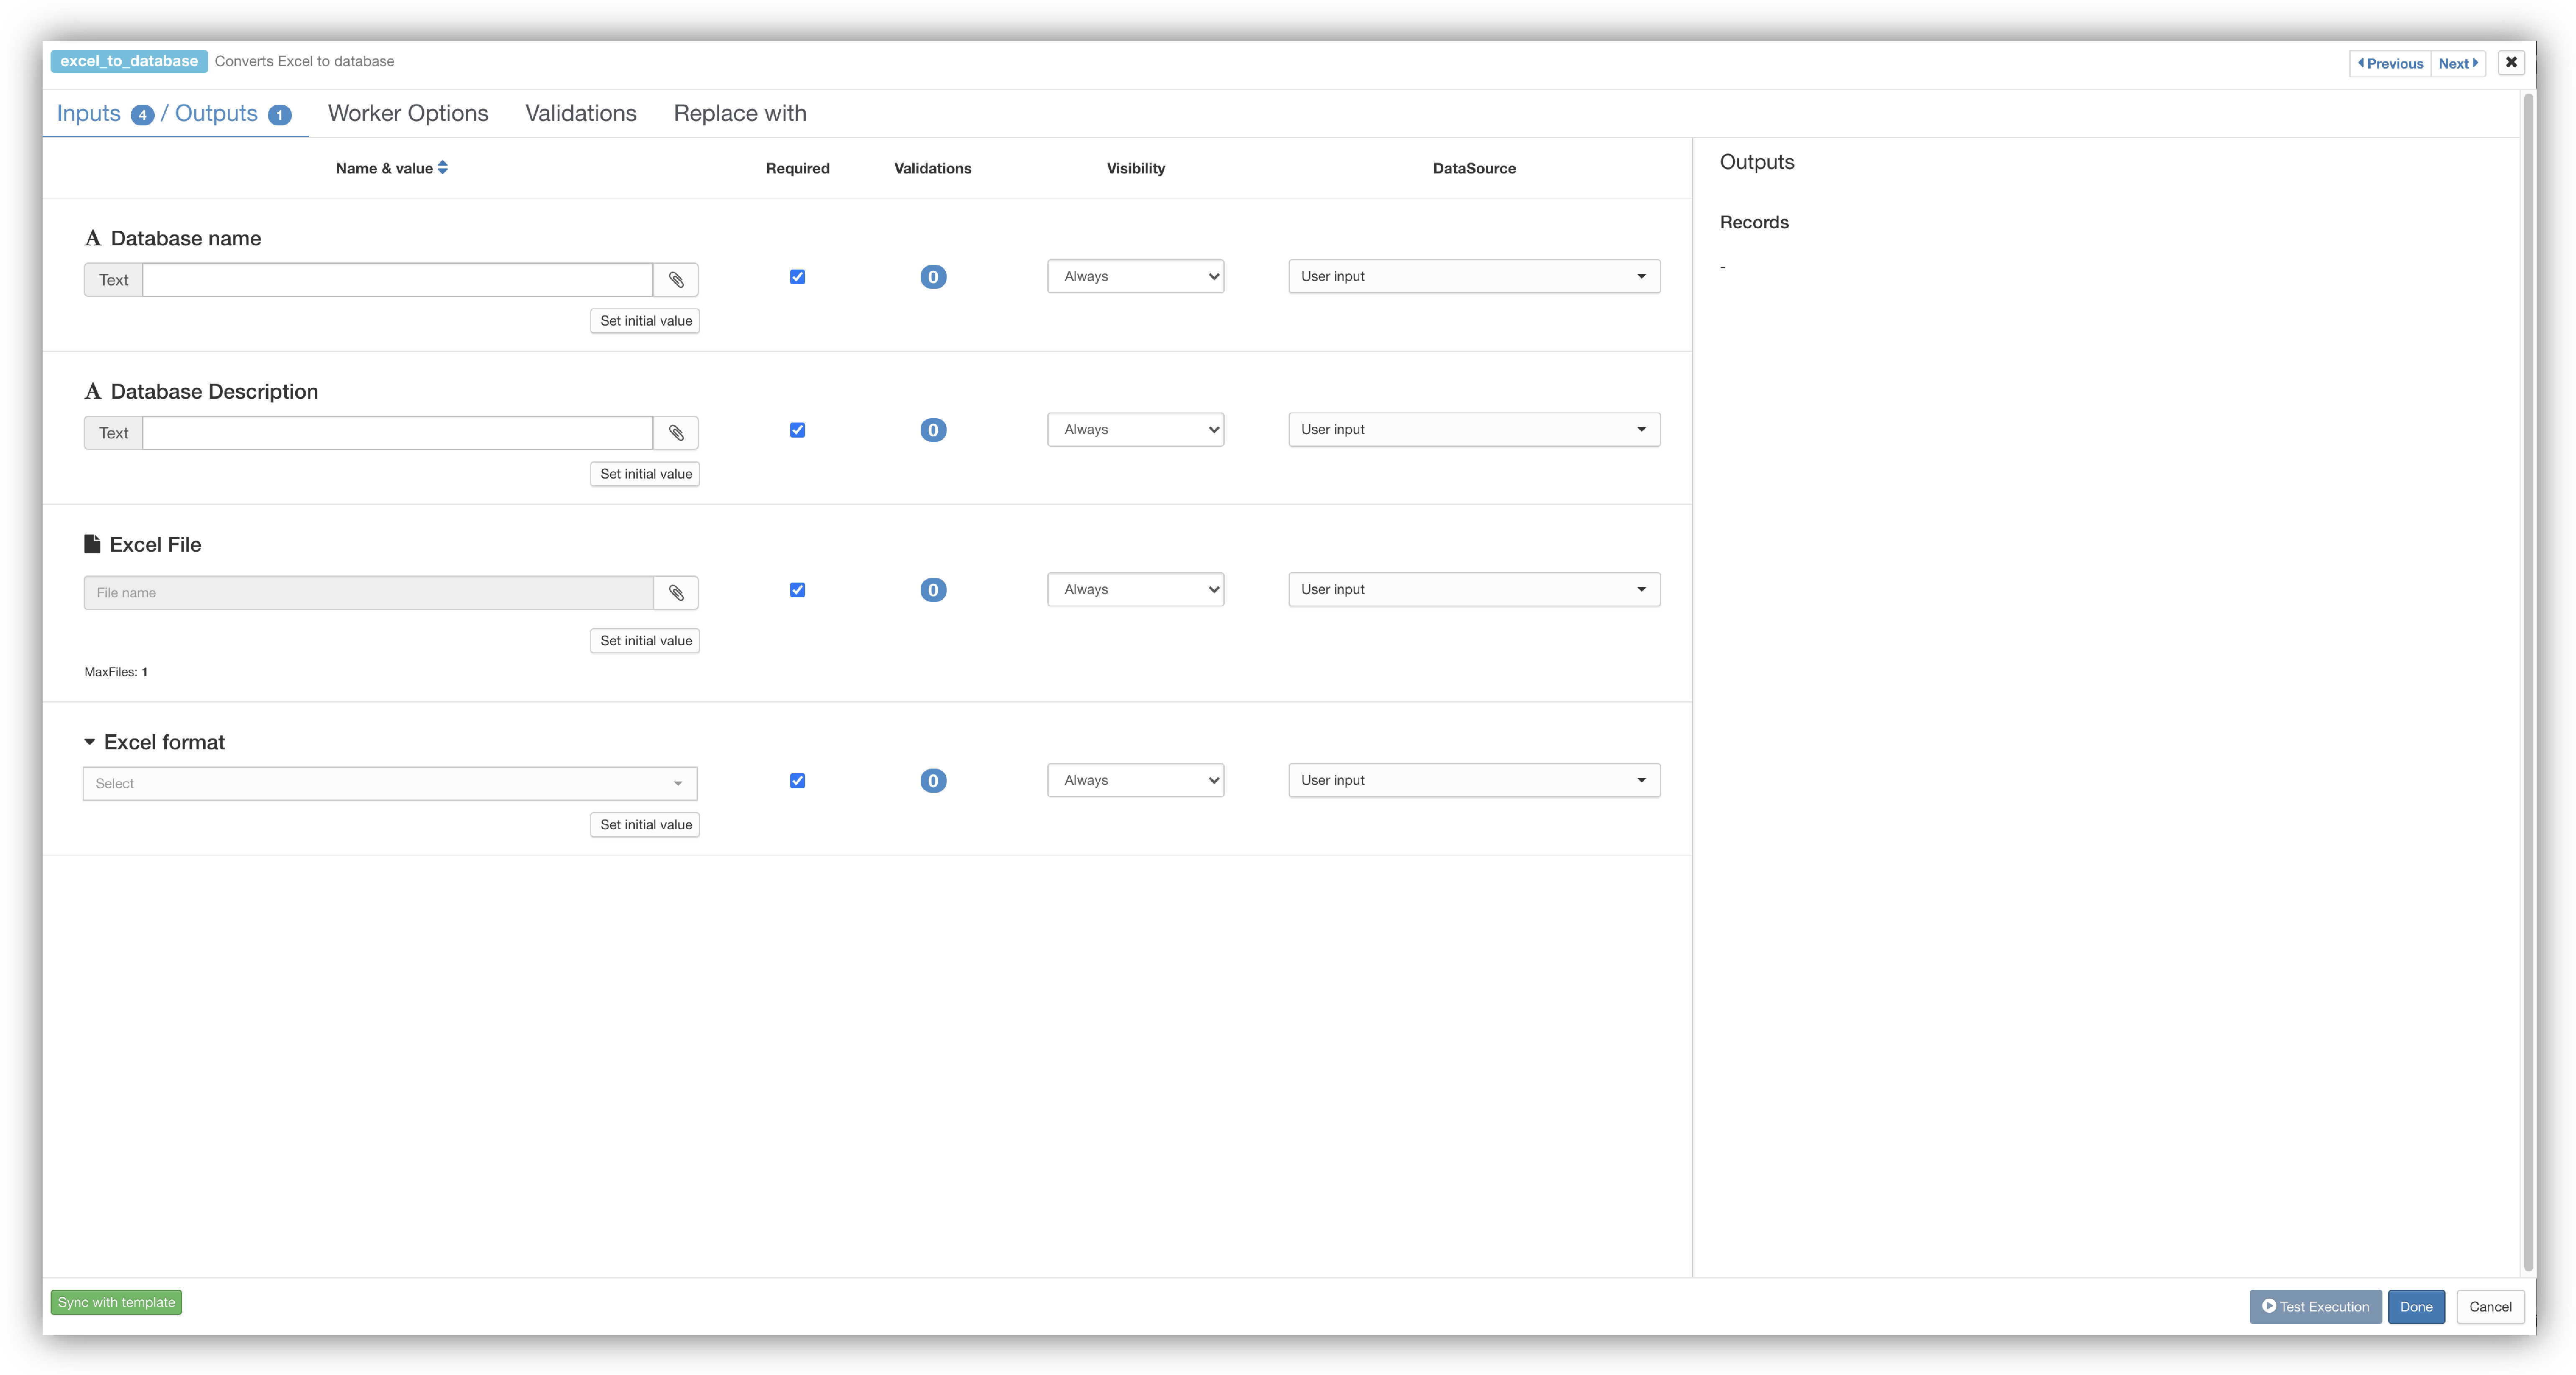The width and height of the screenshot is (2576, 1375).
Task: Open the Excel format Select dropdown
Action: pyautogui.click(x=390, y=784)
